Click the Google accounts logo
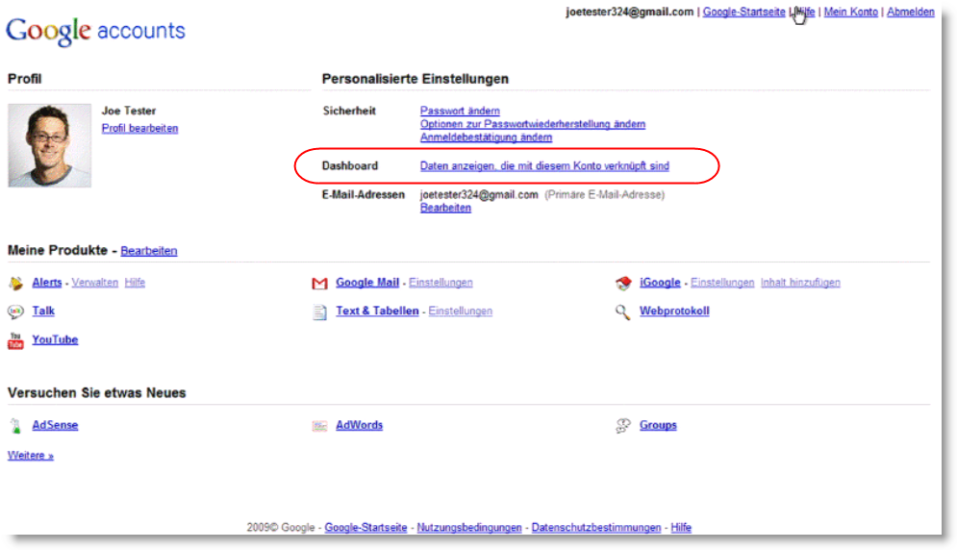 pyautogui.click(x=95, y=31)
